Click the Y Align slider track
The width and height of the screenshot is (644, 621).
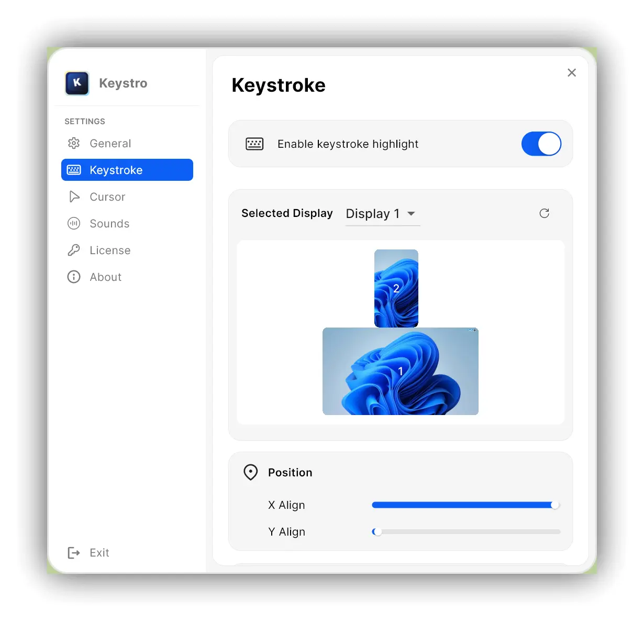(466, 531)
